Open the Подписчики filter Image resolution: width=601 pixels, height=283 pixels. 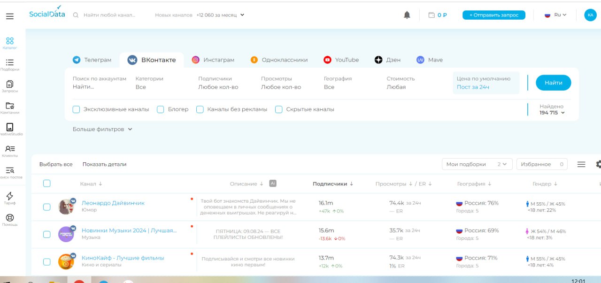click(218, 83)
